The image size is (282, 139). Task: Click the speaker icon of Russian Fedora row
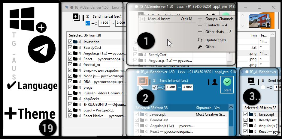[80, 93]
